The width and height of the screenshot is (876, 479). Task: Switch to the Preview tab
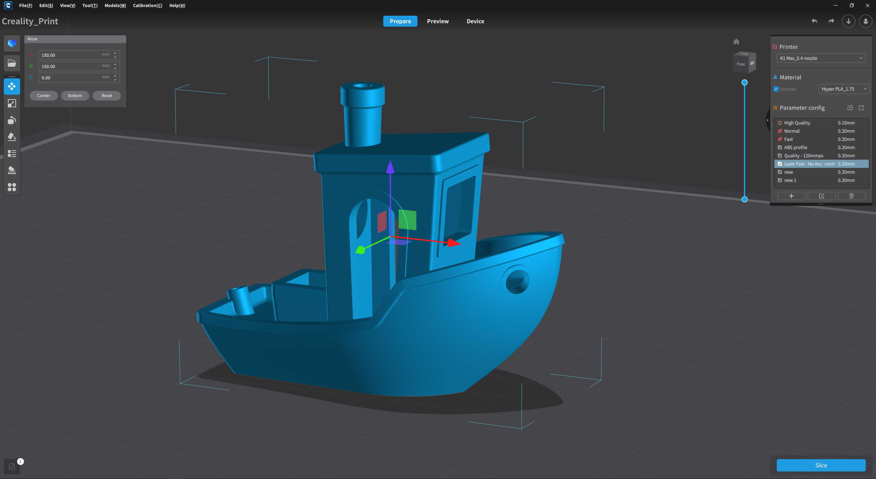pos(438,21)
